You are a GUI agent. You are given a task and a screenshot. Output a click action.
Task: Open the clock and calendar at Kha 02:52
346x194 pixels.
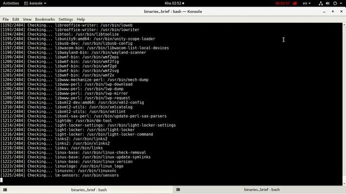(x=174, y=3)
